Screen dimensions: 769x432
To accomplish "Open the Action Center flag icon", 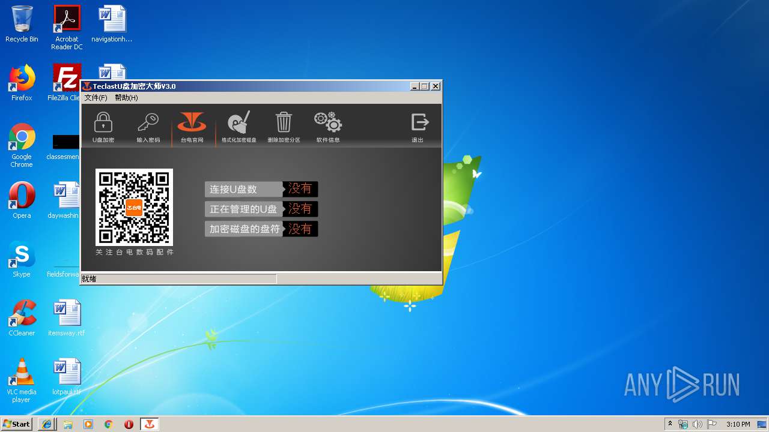I will [711, 424].
